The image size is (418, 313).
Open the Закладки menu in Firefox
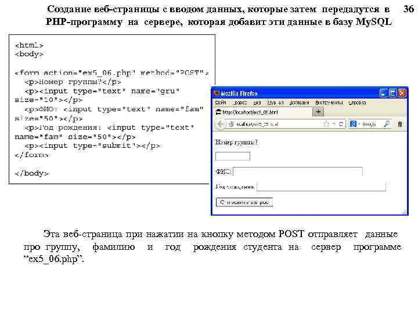300,103
